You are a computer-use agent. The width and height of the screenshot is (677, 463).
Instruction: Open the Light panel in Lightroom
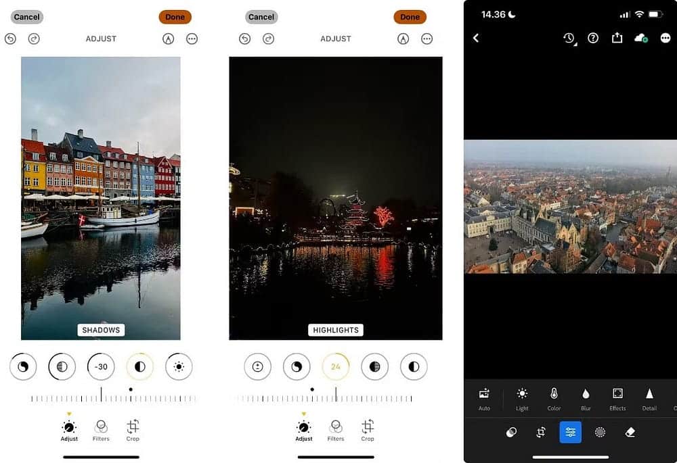[522, 398]
